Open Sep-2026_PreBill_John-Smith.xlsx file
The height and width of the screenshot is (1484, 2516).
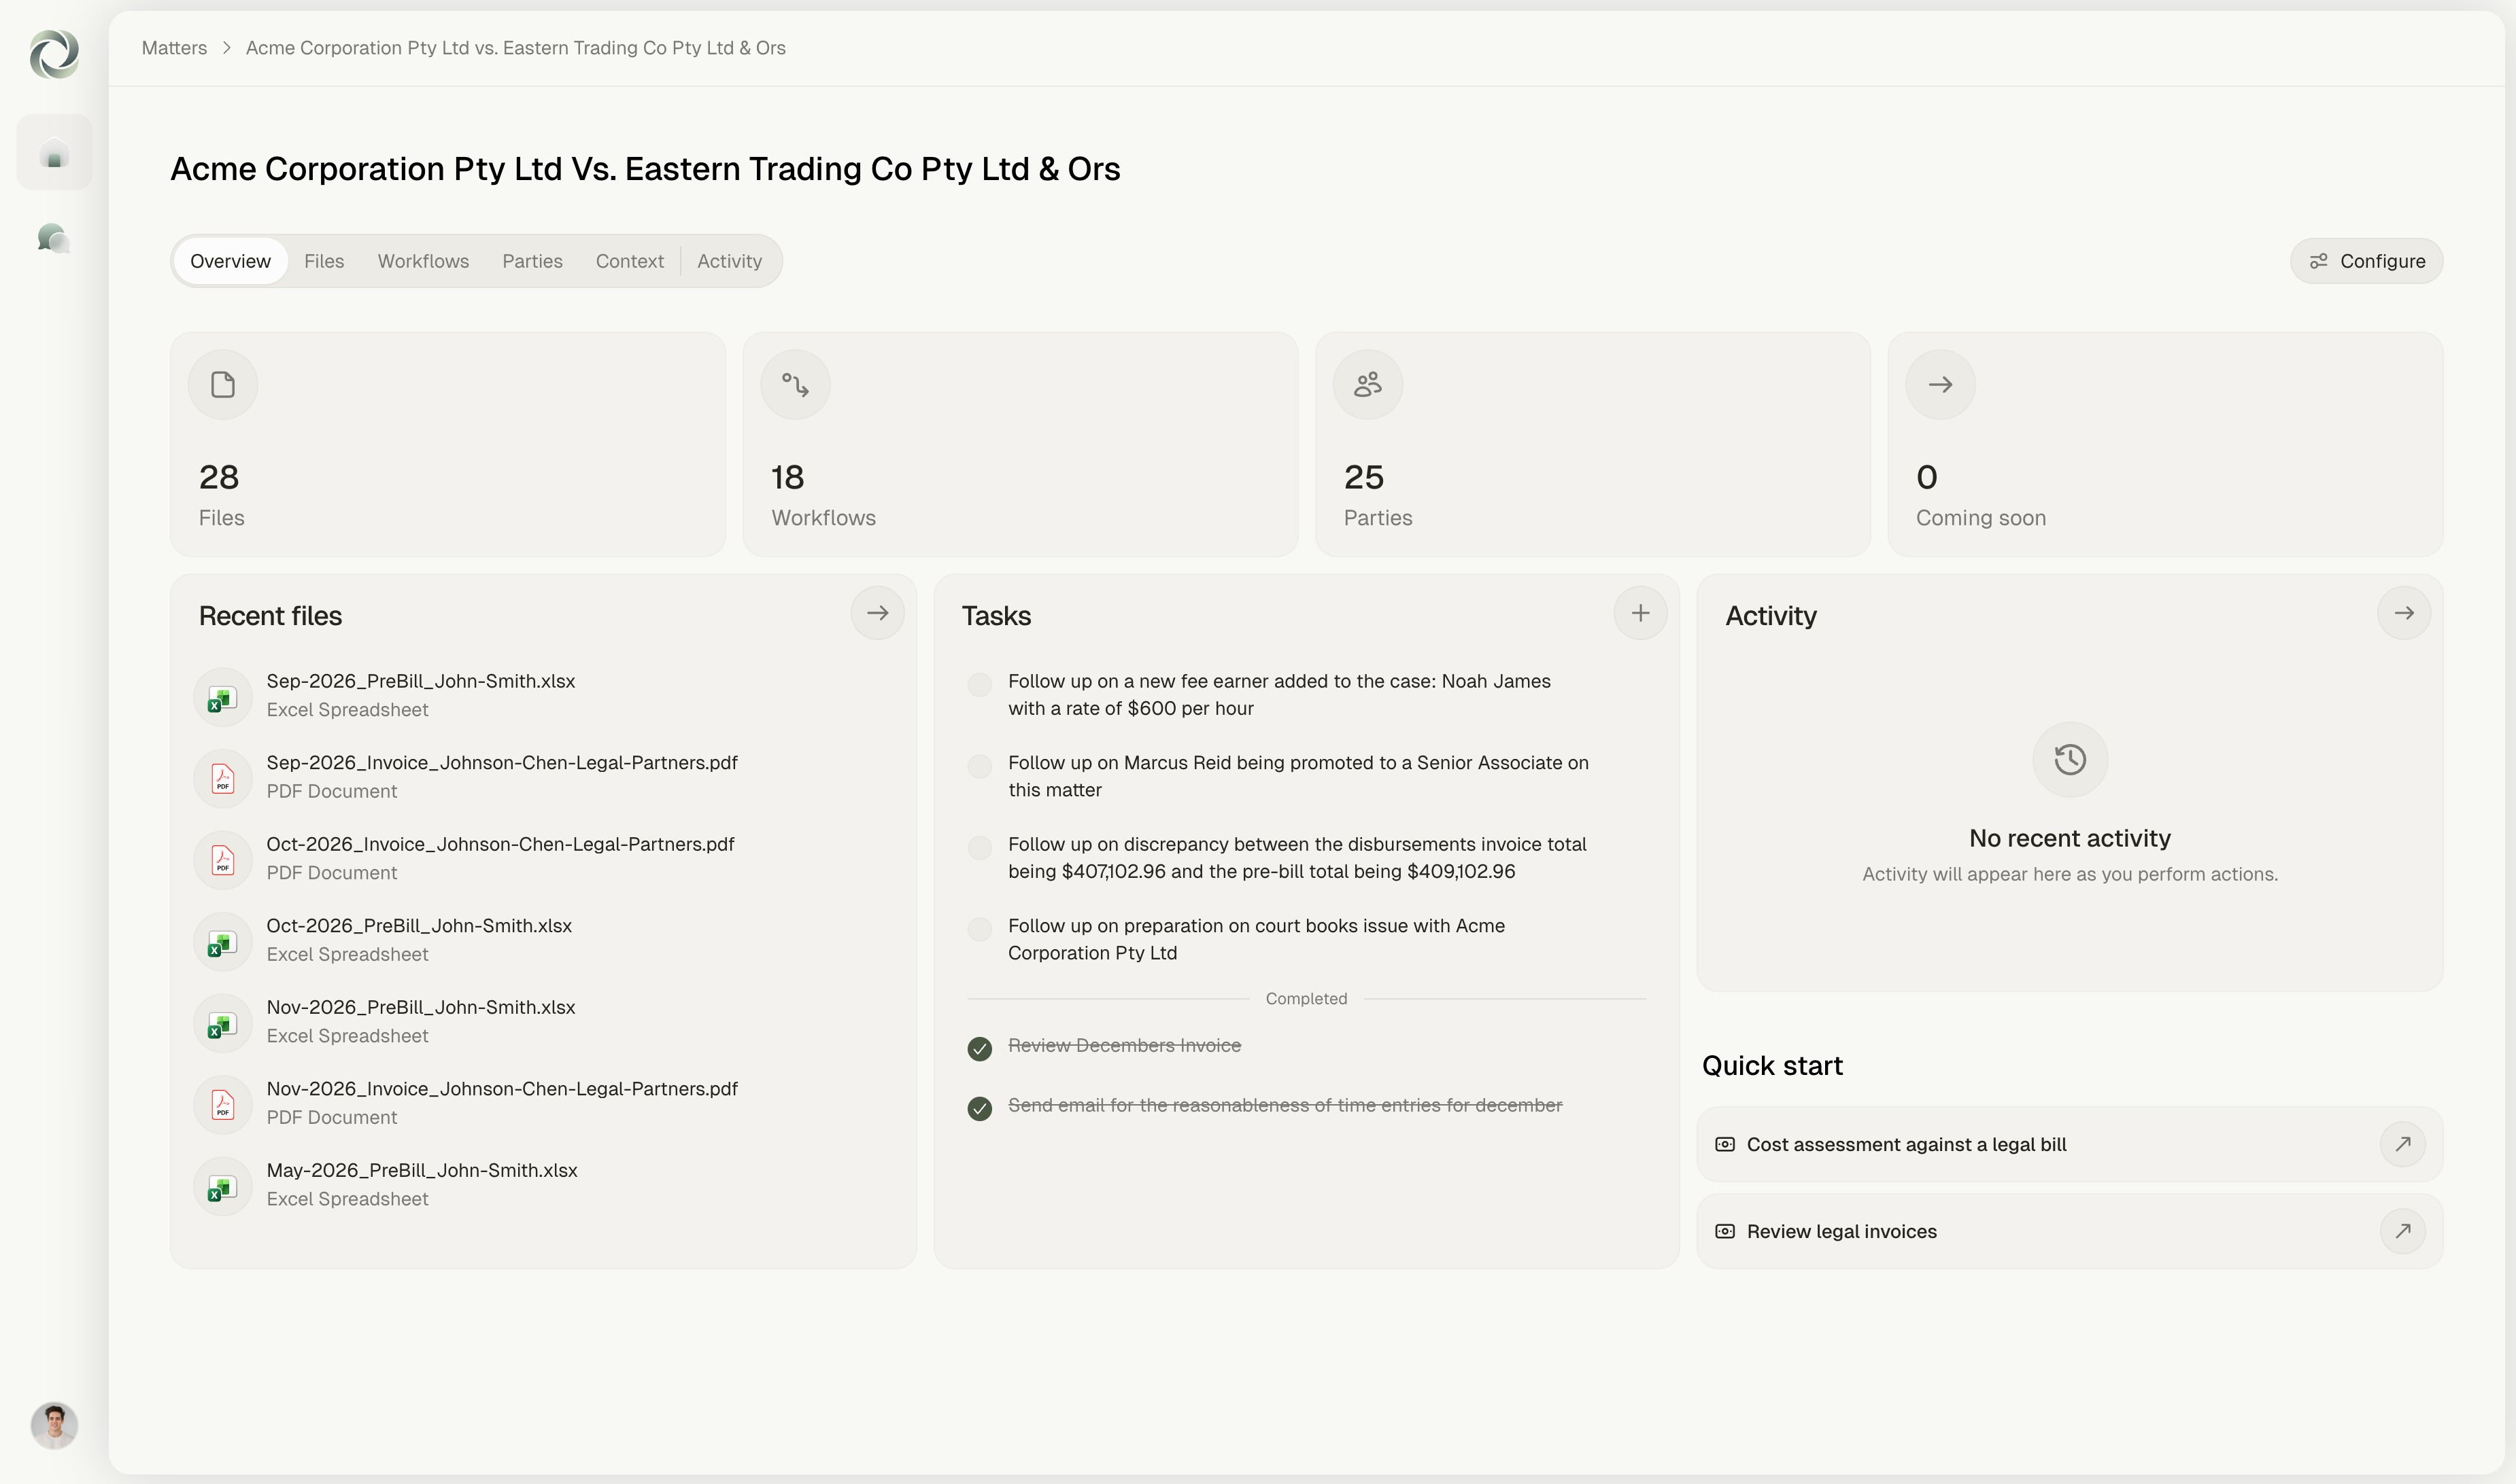pos(420,681)
